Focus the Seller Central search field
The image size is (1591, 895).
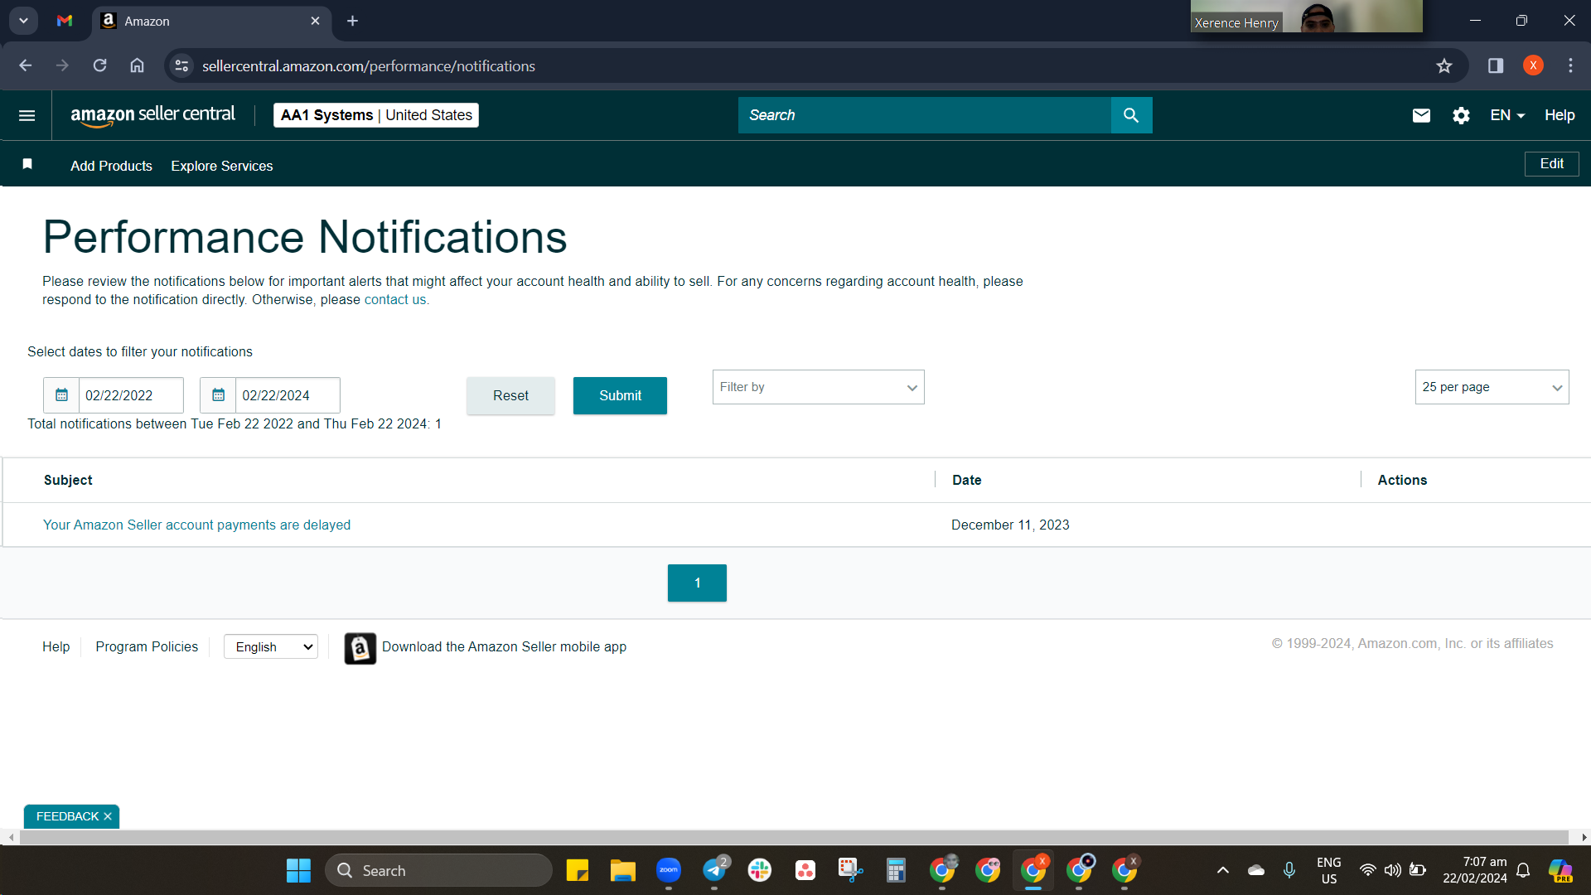[x=924, y=115]
